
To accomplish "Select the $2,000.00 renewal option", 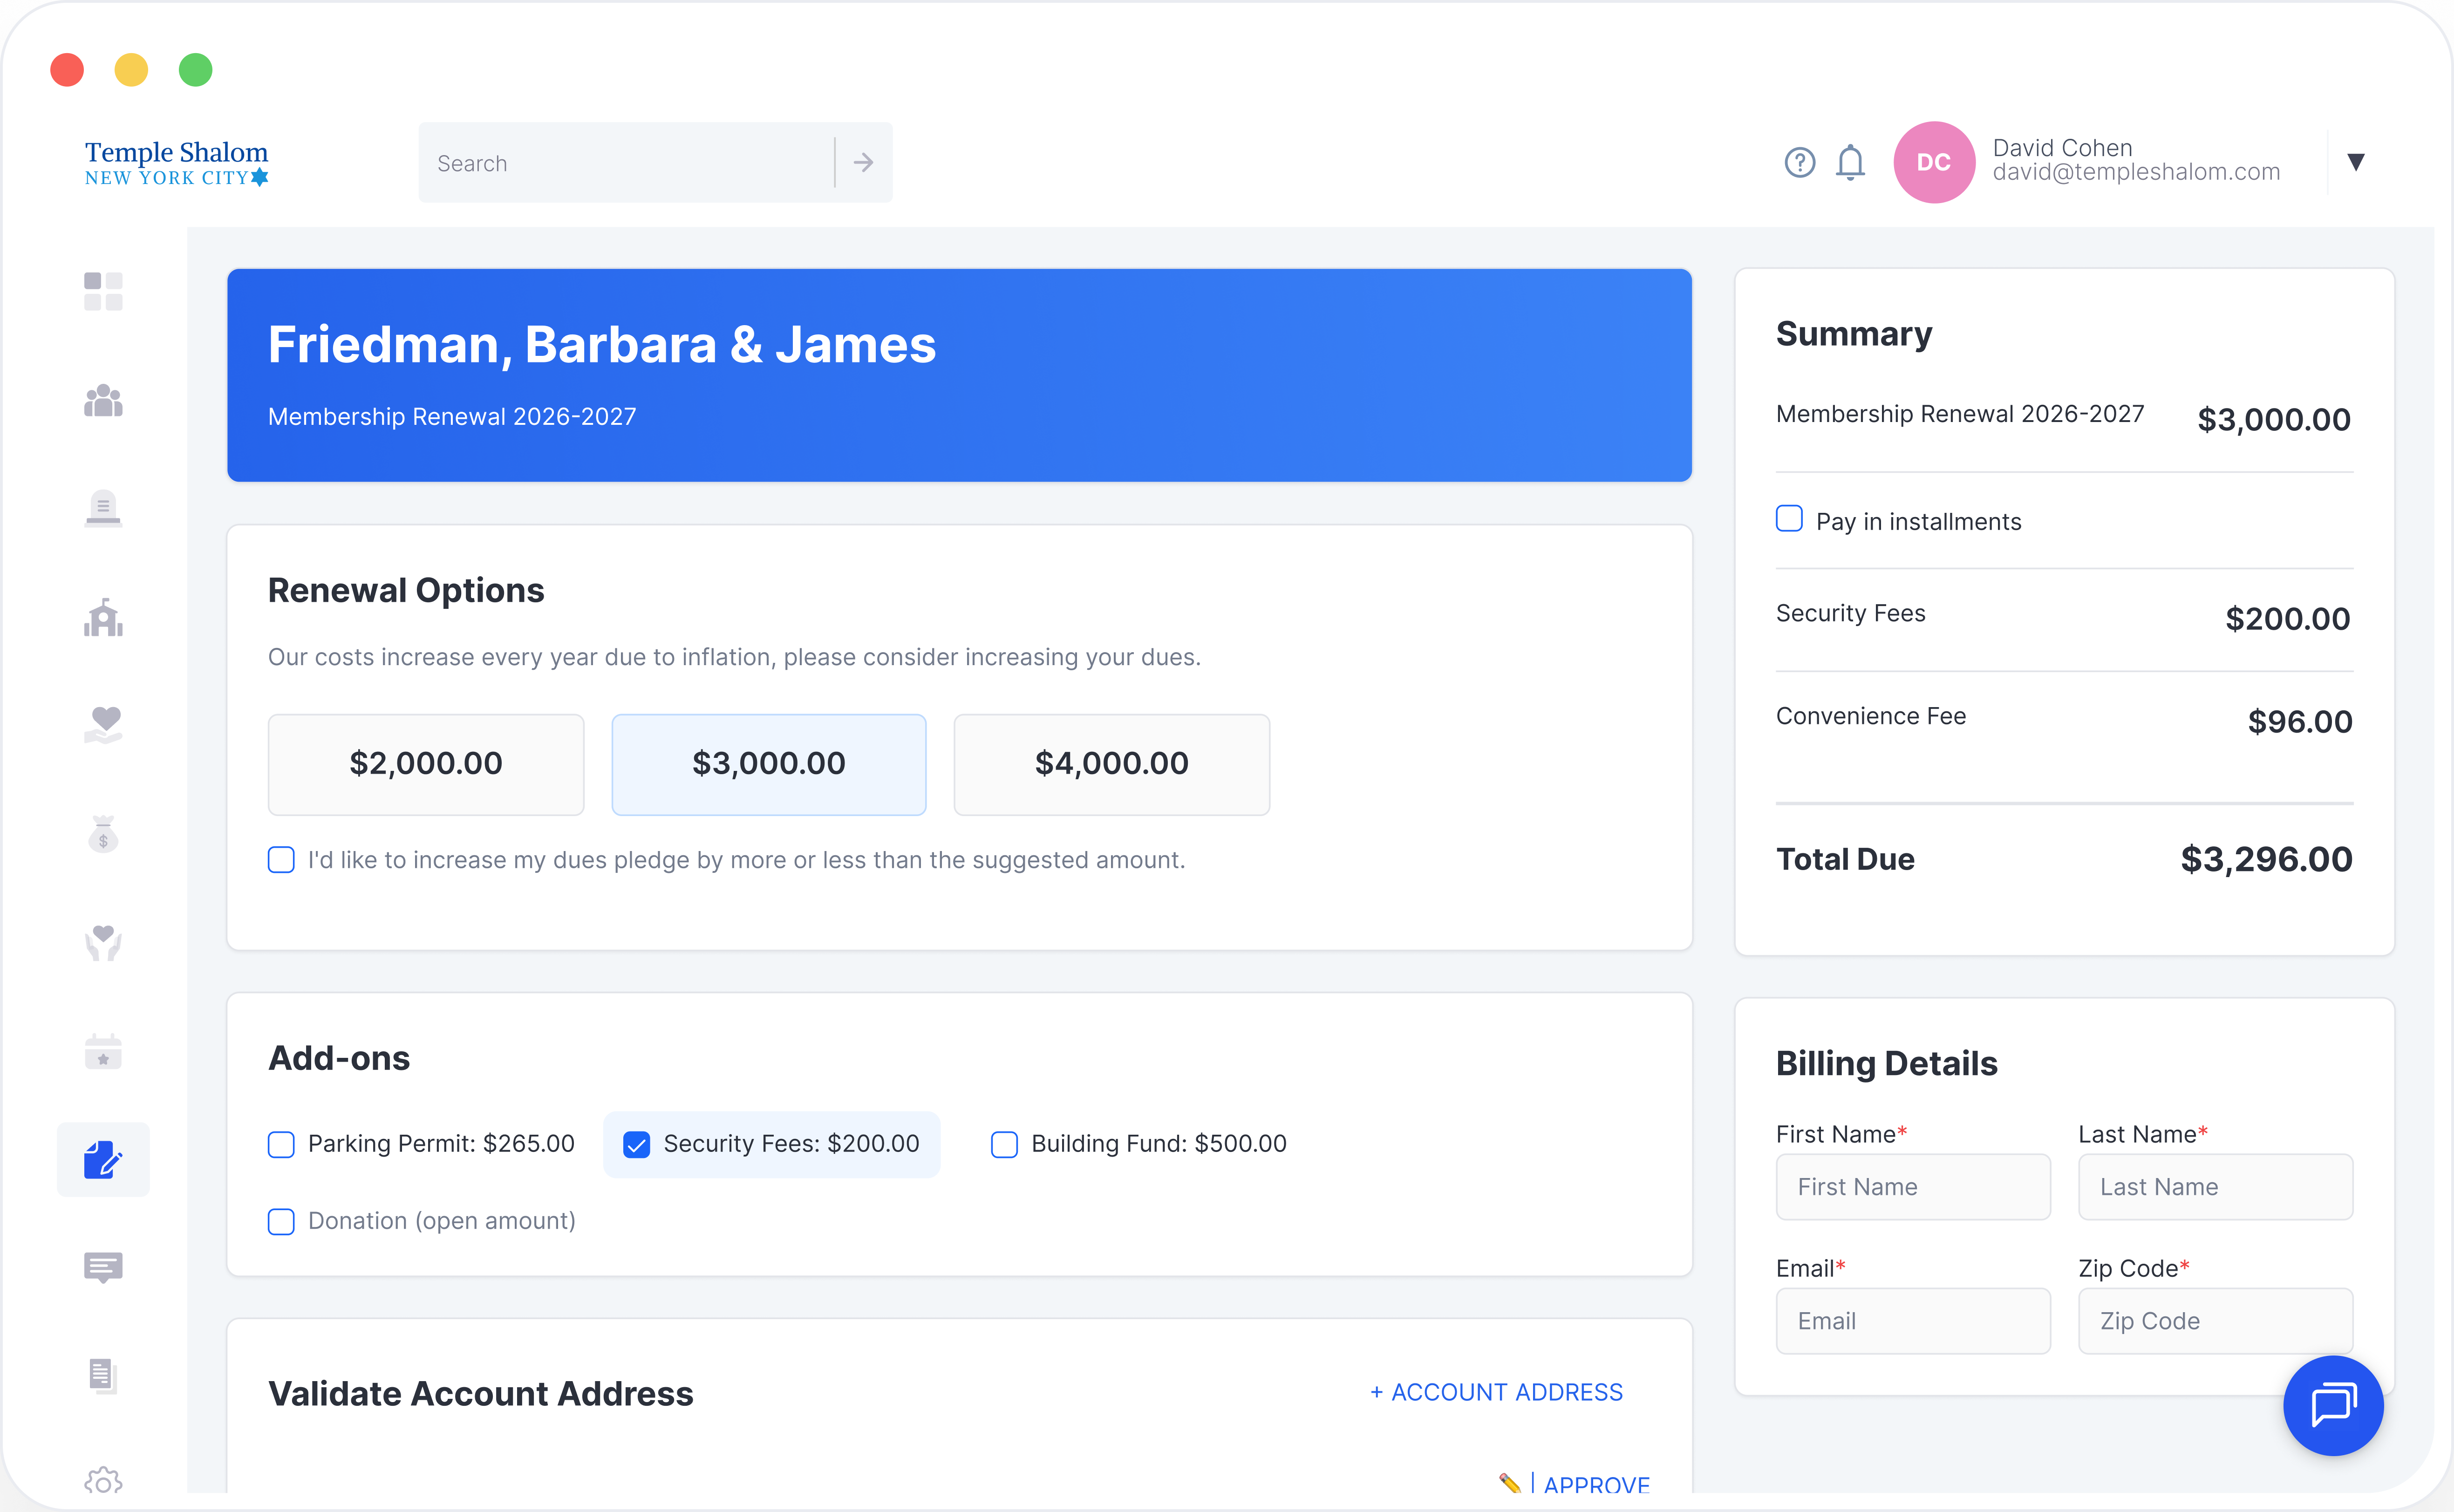I will 426,764.
